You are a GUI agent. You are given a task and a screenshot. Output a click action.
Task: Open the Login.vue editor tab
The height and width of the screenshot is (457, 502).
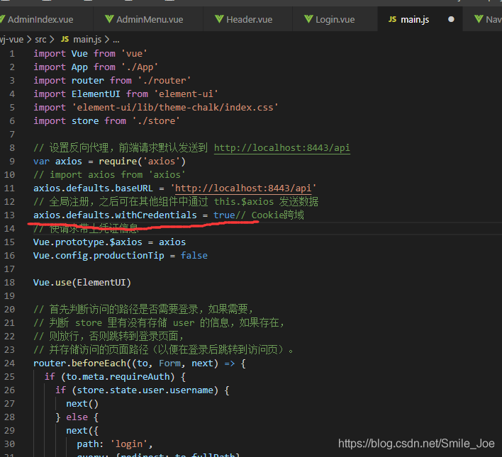[335, 19]
